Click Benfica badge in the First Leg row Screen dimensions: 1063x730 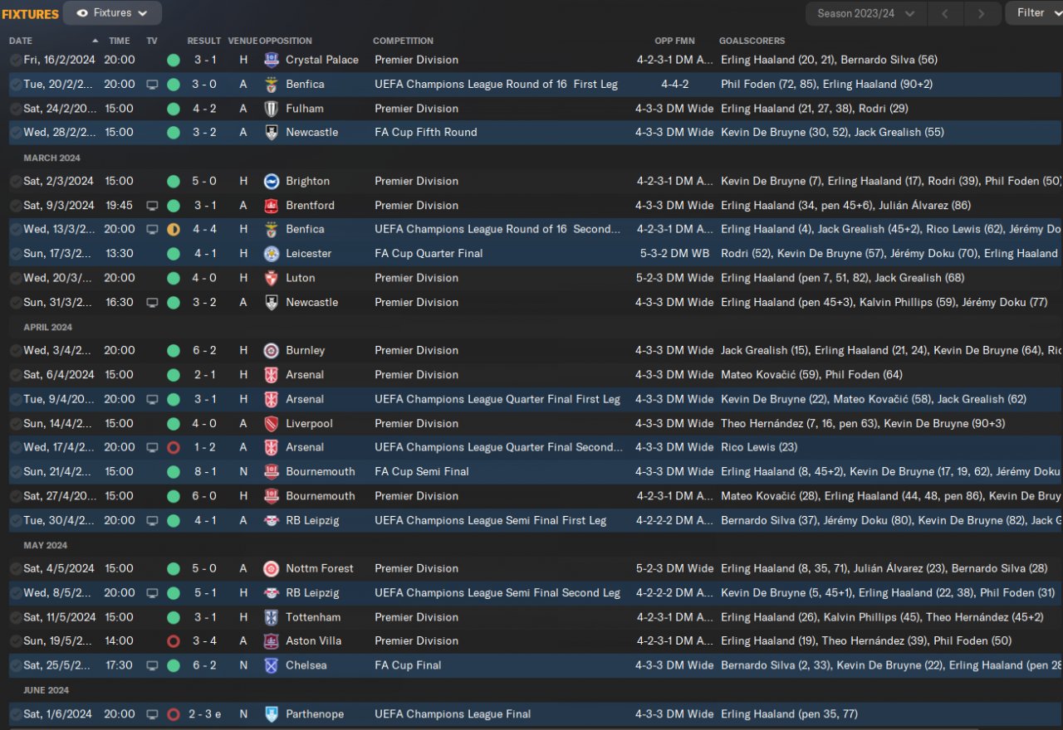tap(272, 85)
